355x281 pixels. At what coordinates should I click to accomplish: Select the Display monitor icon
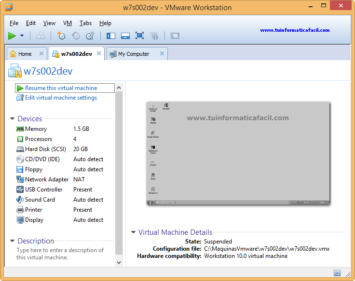pyautogui.click(x=20, y=220)
